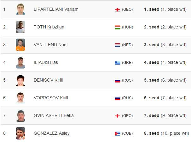
Task: Click the Greece flag icon
Action: [x=118, y=63]
